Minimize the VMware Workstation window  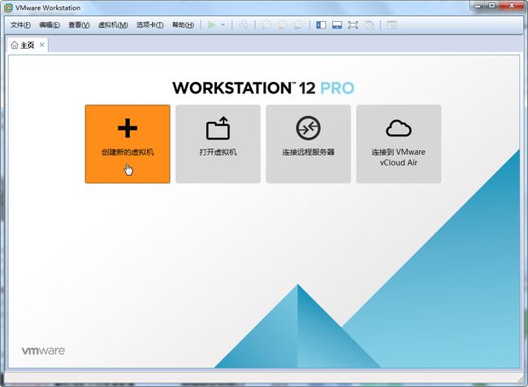(x=478, y=6)
